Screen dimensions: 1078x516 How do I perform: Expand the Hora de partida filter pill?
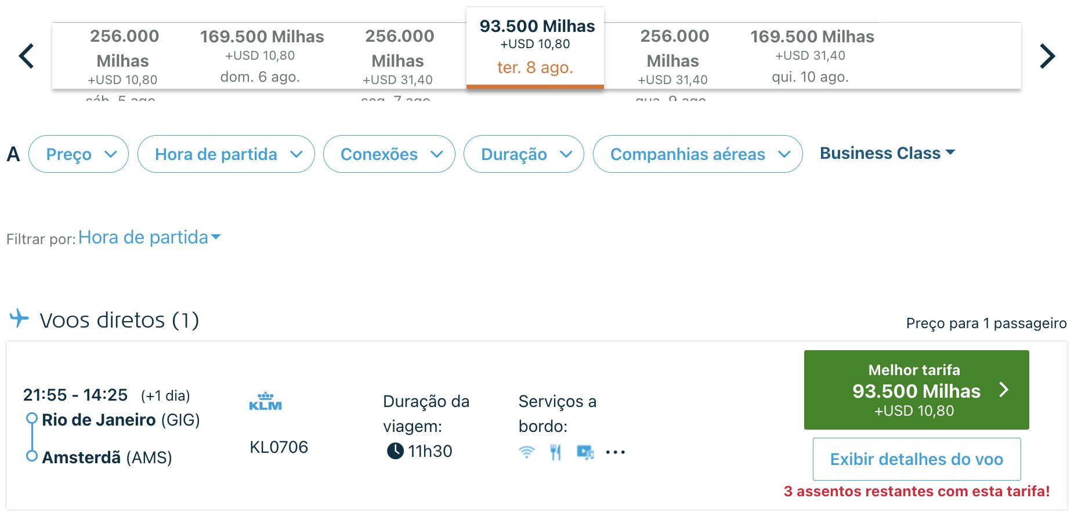point(226,154)
